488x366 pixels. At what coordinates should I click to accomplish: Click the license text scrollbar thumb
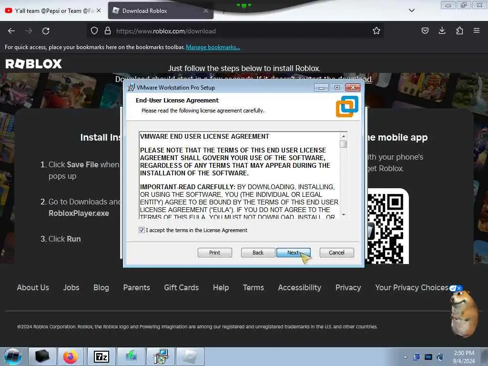click(344, 144)
